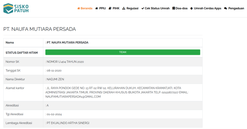Screen dimensions: 247x129
Task: Click the Lembaga Akreditasi label
Action: point(19,123)
